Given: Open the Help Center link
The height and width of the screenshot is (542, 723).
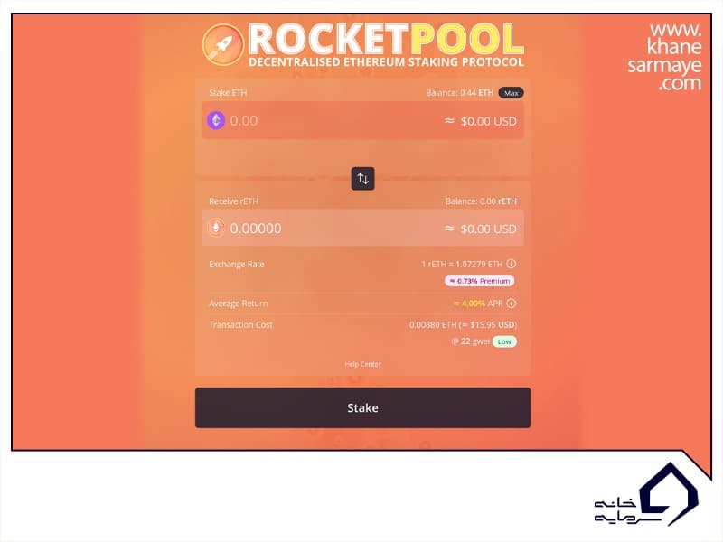Looking at the screenshot, I should click(x=363, y=364).
